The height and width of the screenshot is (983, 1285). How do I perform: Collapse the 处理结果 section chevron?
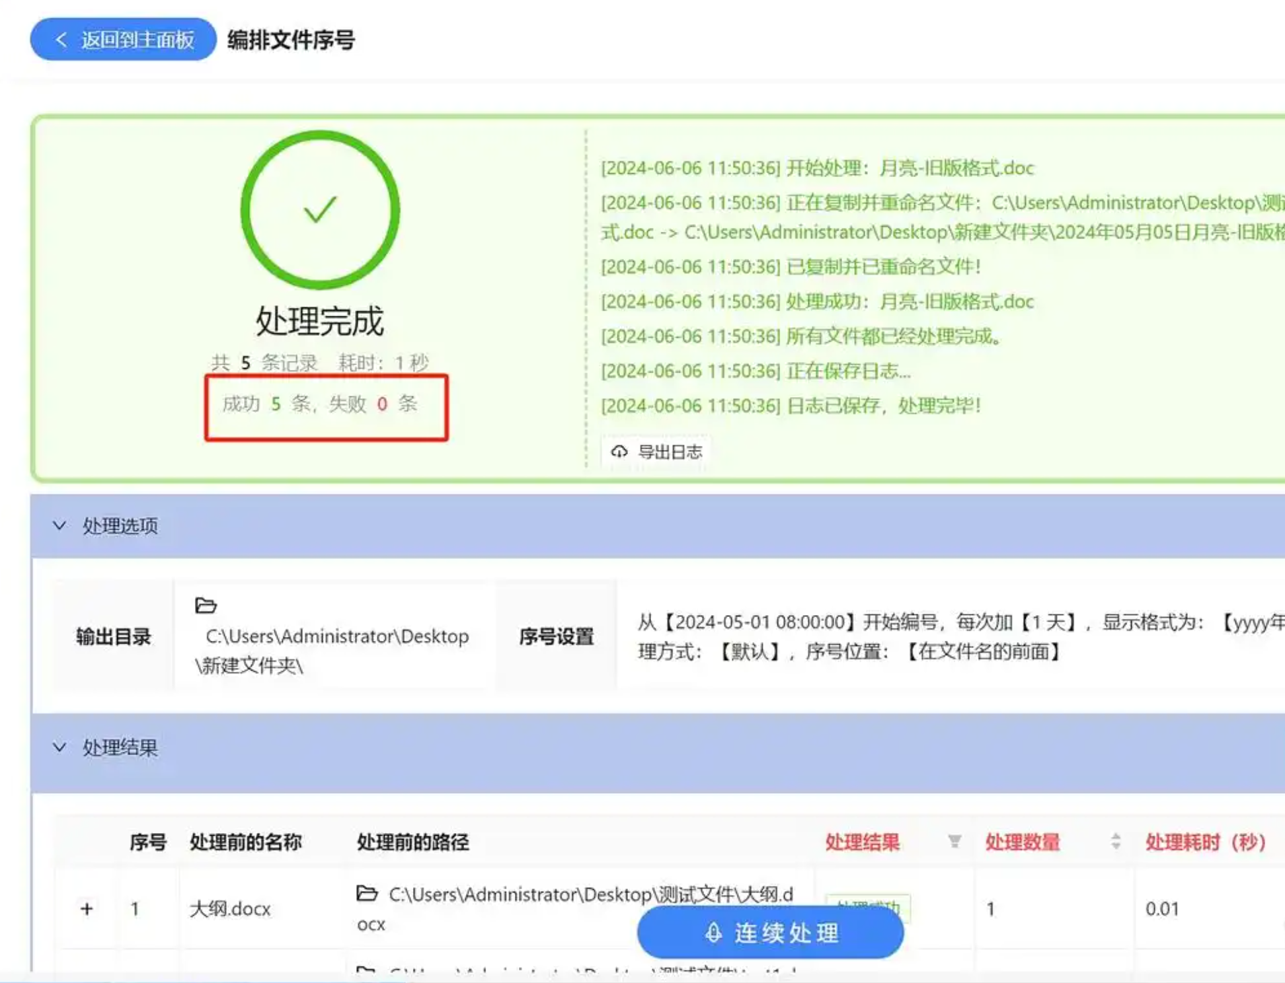[x=59, y=748]
